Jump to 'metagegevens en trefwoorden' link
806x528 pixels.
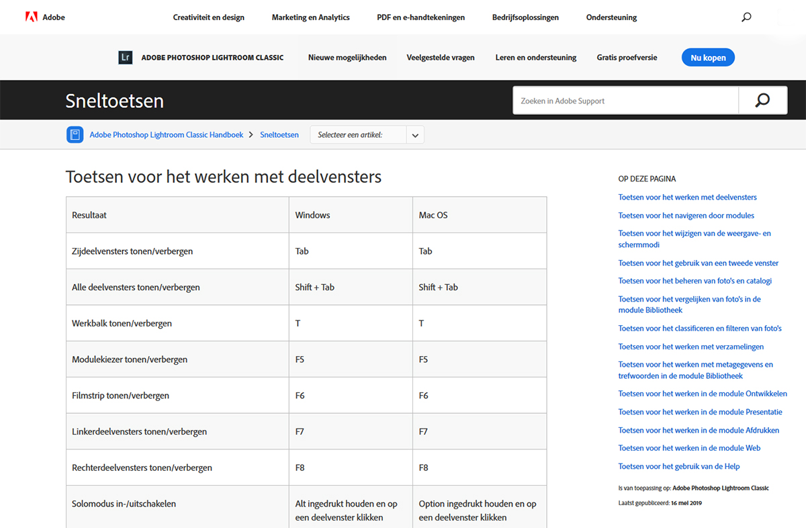[x=695, y=370]
